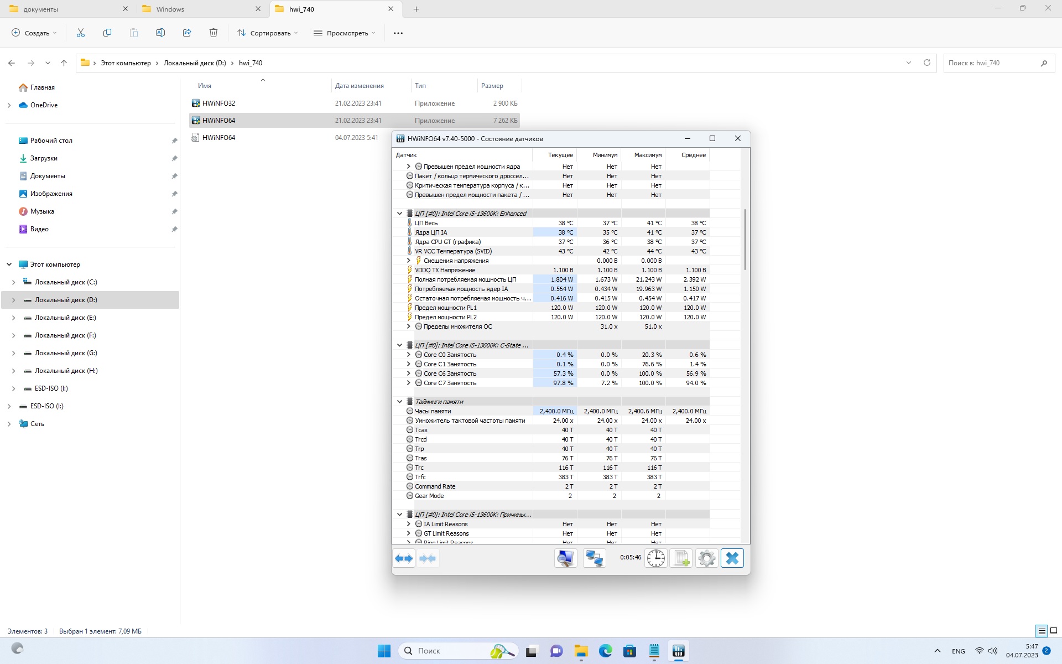This screenshot has height=664, width=1062.
Task: Open the Сортировать dropdown menu
Action: [268, 33]
